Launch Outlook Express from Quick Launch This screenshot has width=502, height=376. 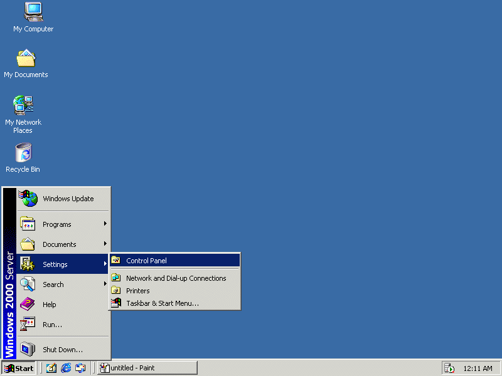80,368
